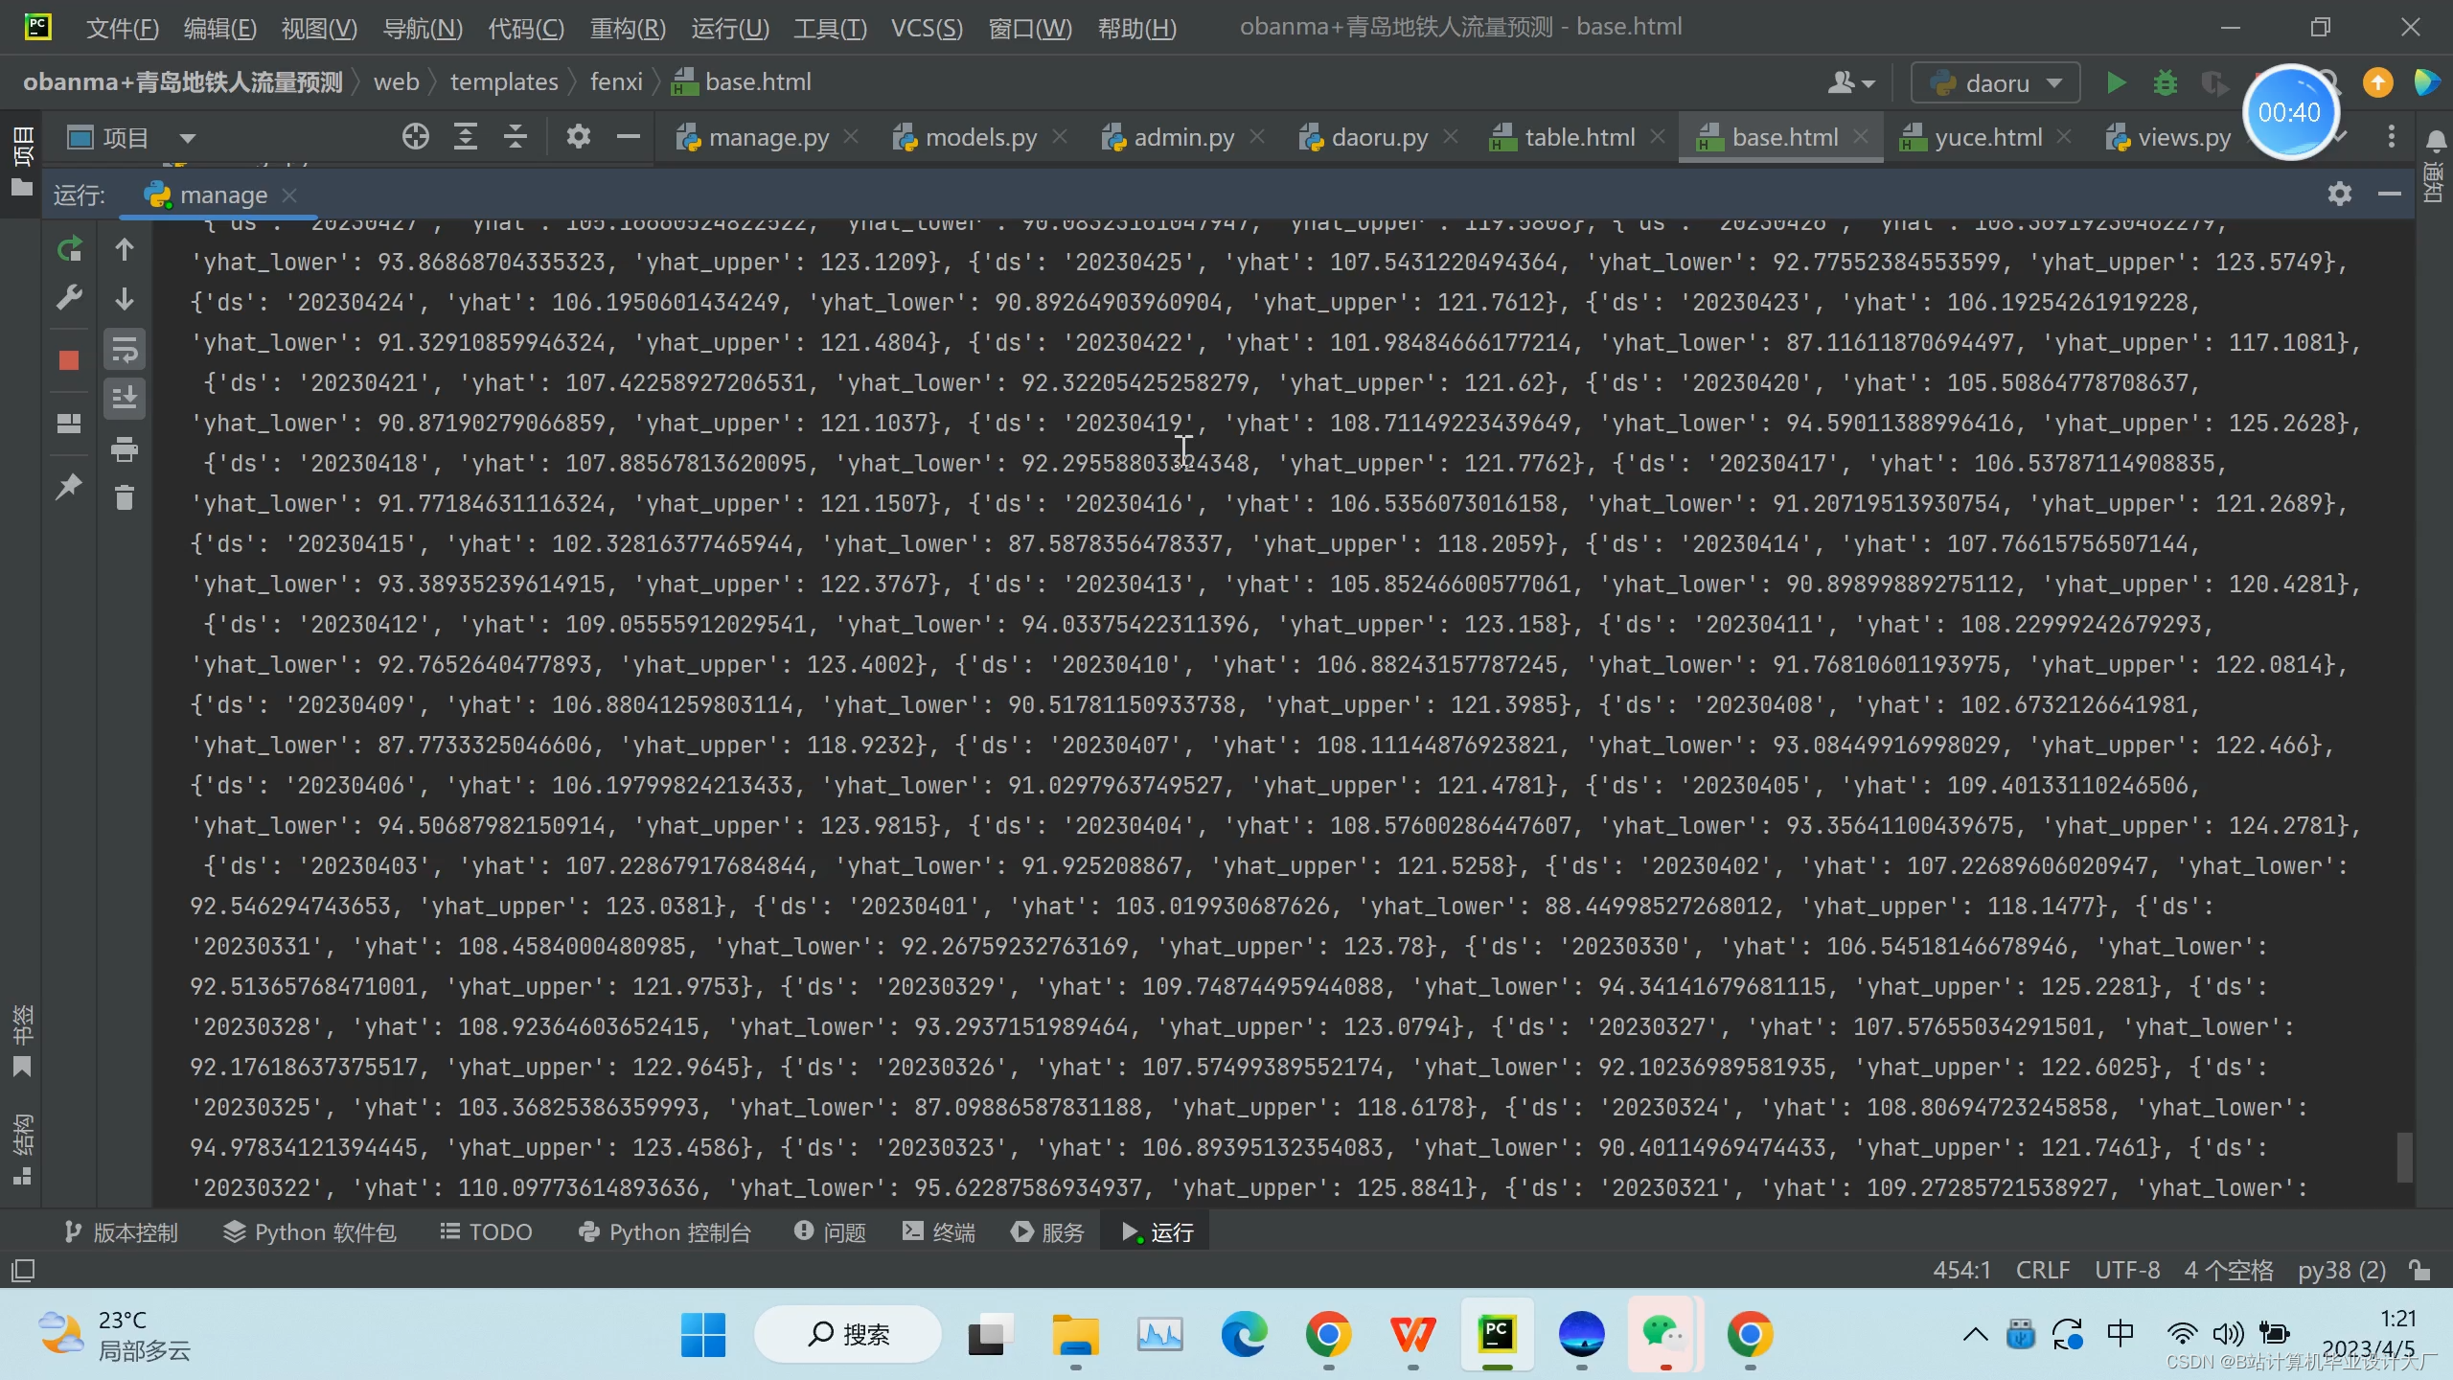This screenshot has height=1380, width=2453.
Task: Toggle read-only lock in status bar
Action: (2420, 1271)
